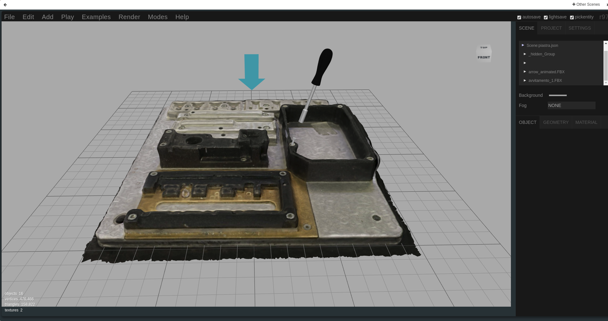Viewport: 608px width, 321px height.
Task: Open the Edit menu
Action: (28, 17)
